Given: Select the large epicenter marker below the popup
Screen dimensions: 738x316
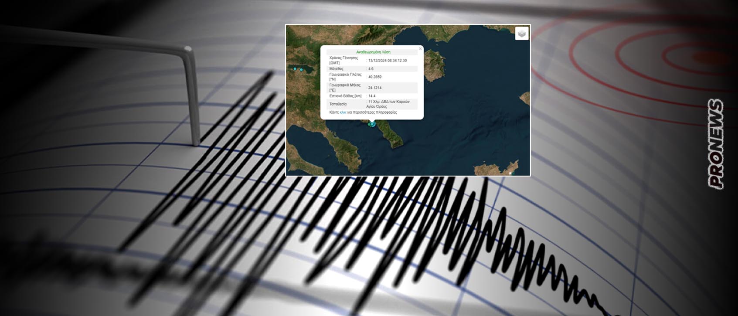Looking at the screenshot, I should [373, 124].
